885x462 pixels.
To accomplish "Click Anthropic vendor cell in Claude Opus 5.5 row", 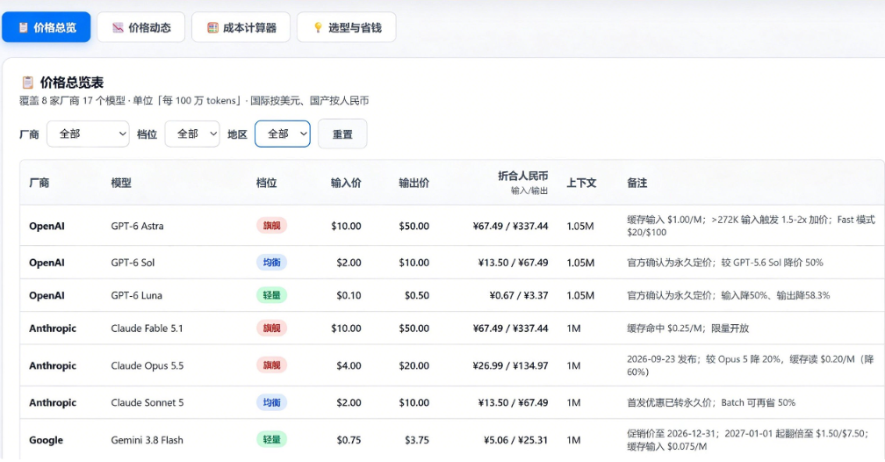I will 53,365.
